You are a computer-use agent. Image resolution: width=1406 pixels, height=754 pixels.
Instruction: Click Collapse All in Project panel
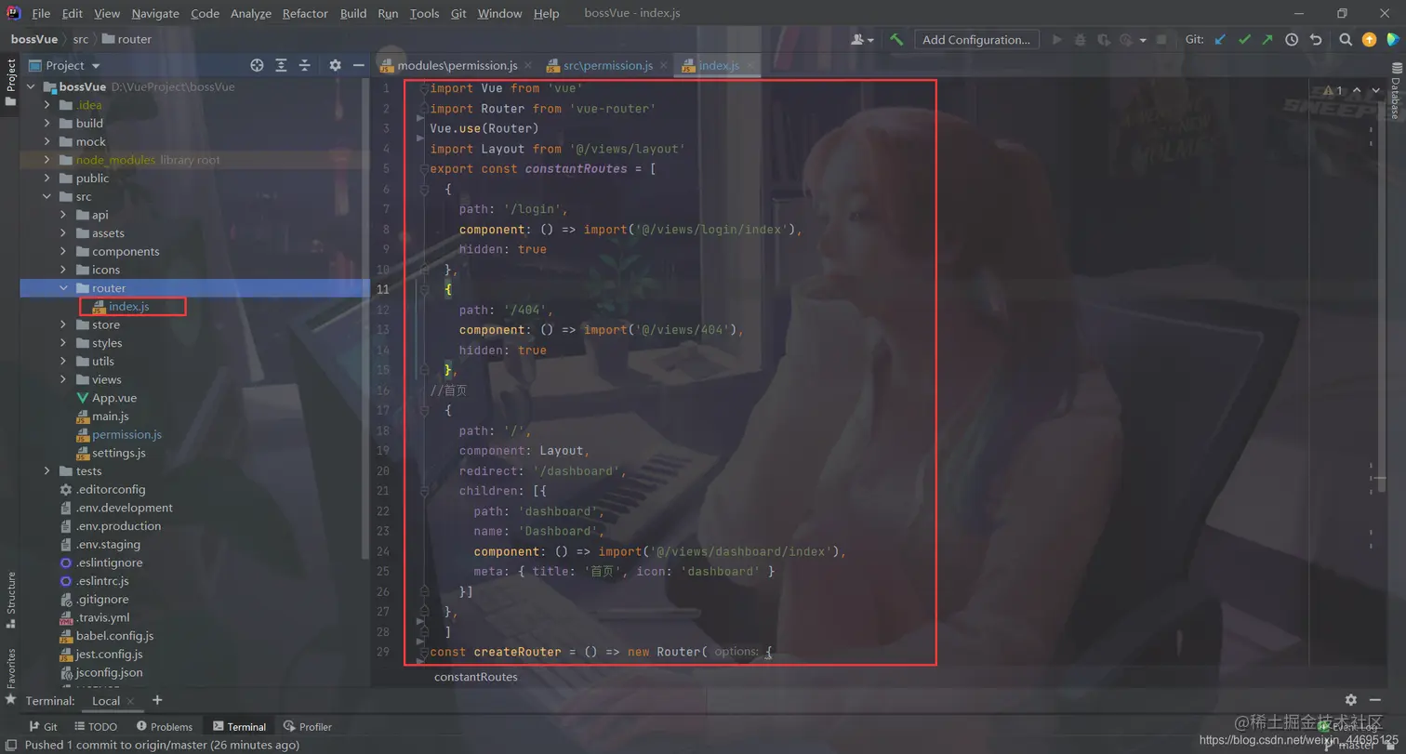(304, 65)
